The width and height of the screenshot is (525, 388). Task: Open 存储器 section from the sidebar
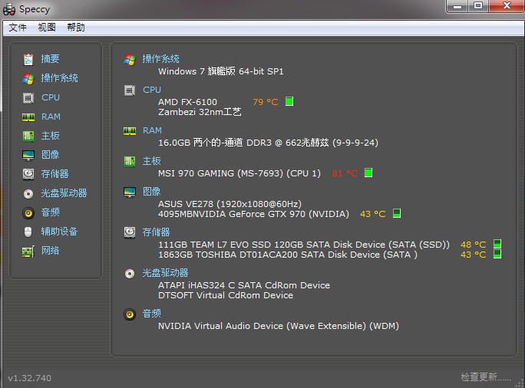(x=55, y=174)
